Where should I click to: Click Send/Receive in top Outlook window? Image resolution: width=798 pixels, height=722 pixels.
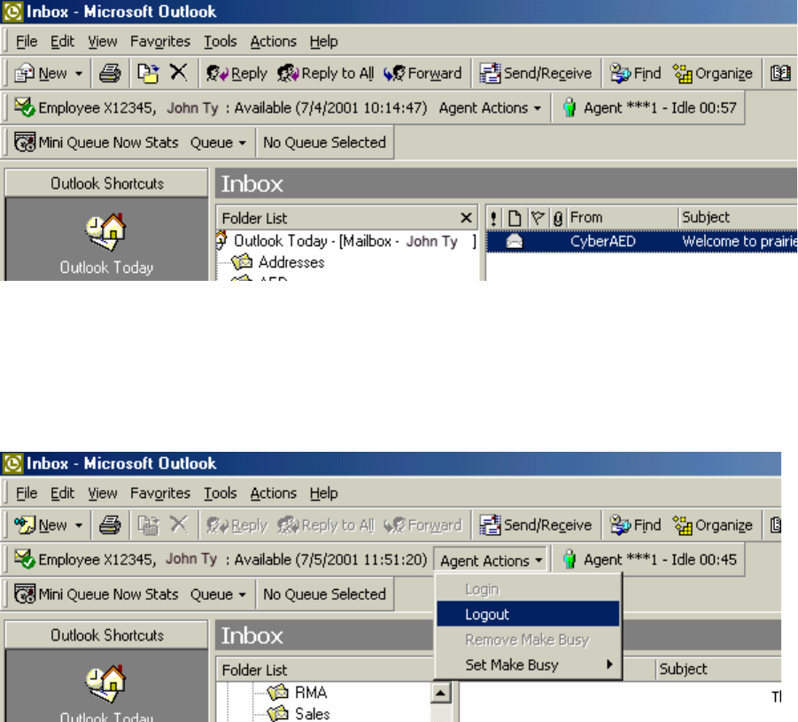(x=535, y=74)
